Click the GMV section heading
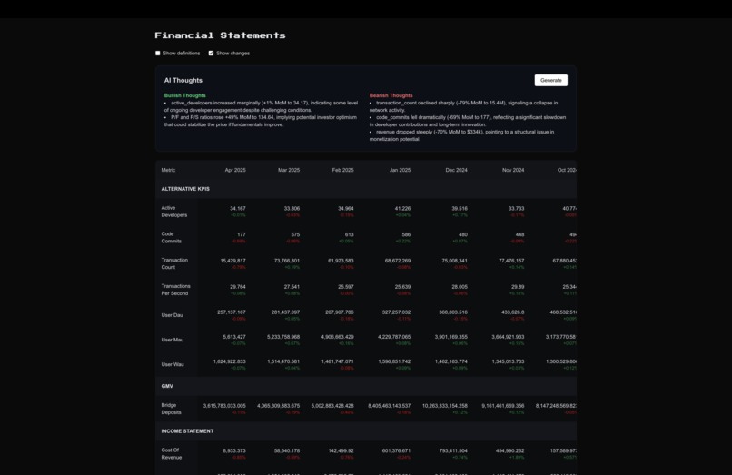This screenshot has width=732, height=475. (x=167, y=386)
